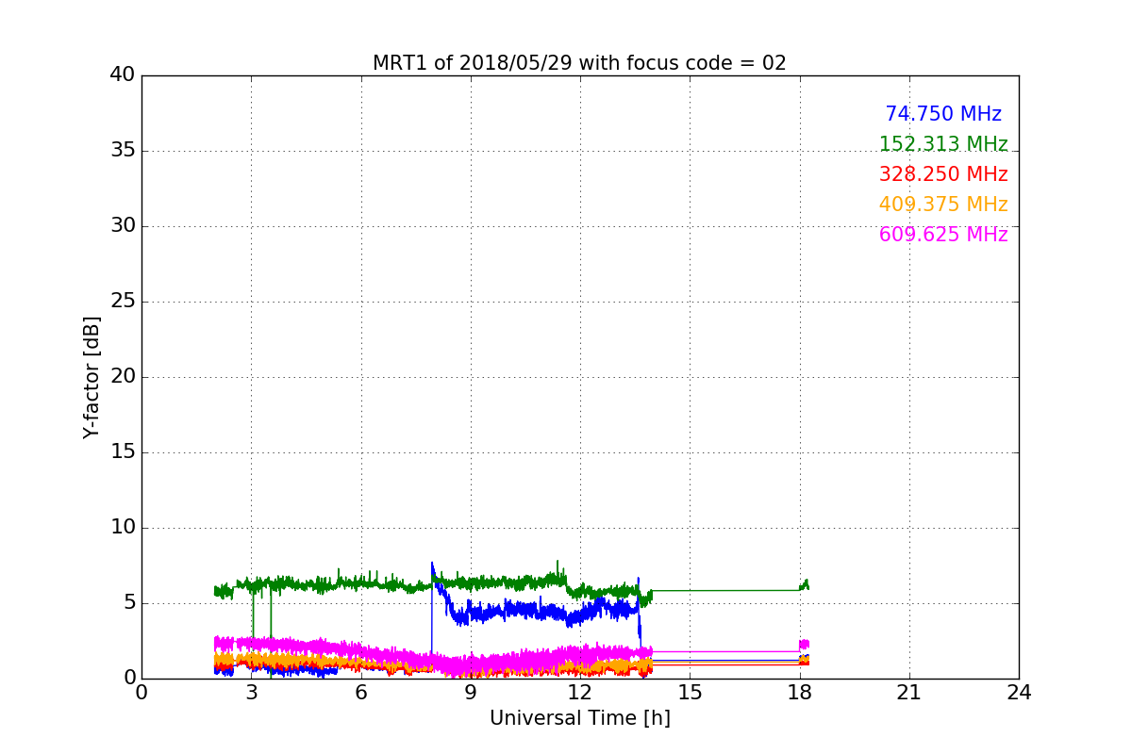1132x754 pixels.
Task: Click the x-axis tick value 21
Action: 909,693
